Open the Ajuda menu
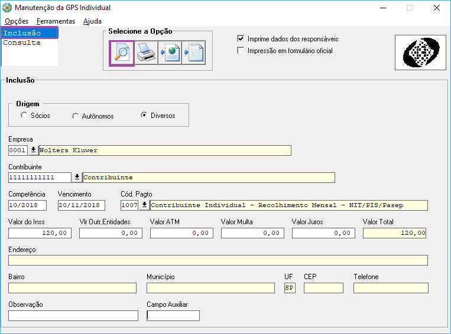 coord(92,21)
